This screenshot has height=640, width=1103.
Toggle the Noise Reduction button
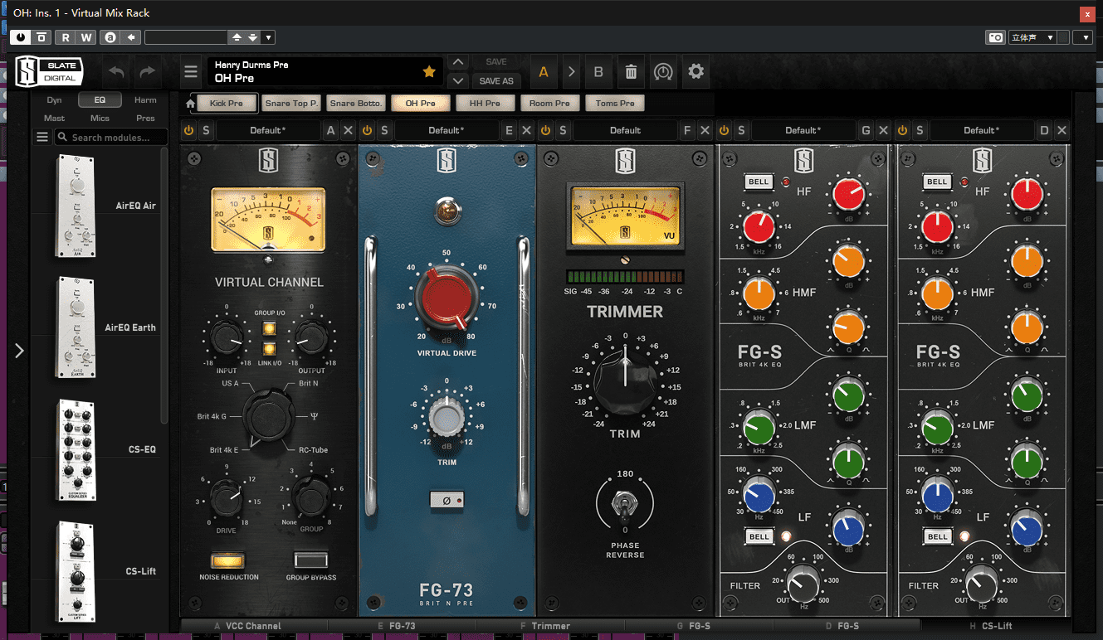point(228,560)
